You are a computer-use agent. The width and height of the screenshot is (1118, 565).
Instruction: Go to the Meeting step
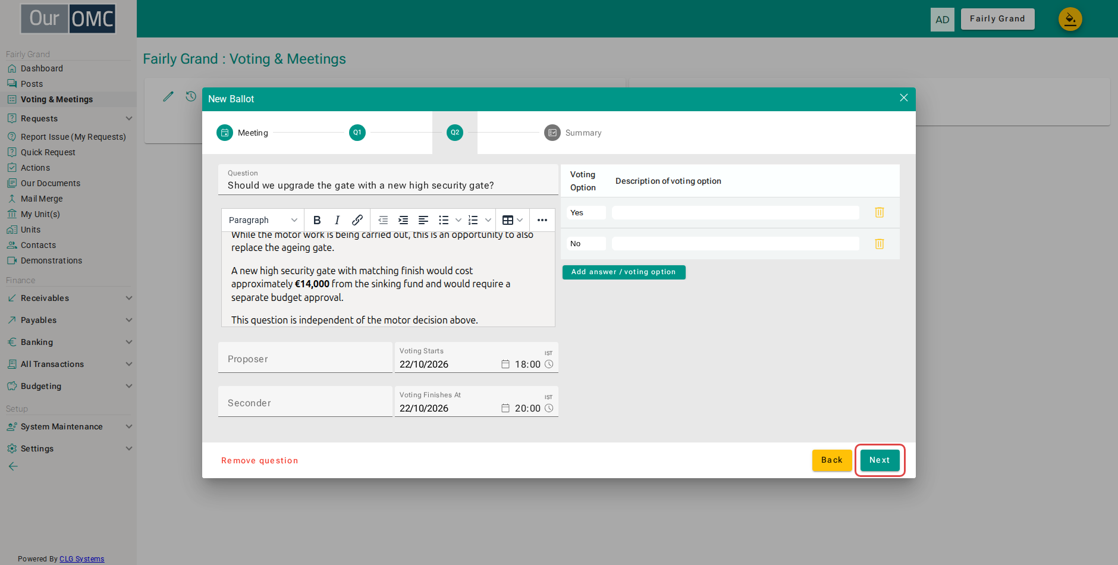[242, 133]
